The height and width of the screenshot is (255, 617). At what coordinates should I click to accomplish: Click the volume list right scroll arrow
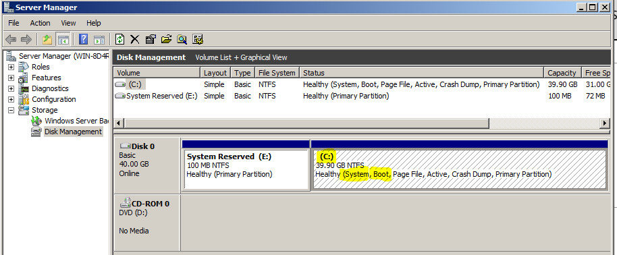coord(605,123)
